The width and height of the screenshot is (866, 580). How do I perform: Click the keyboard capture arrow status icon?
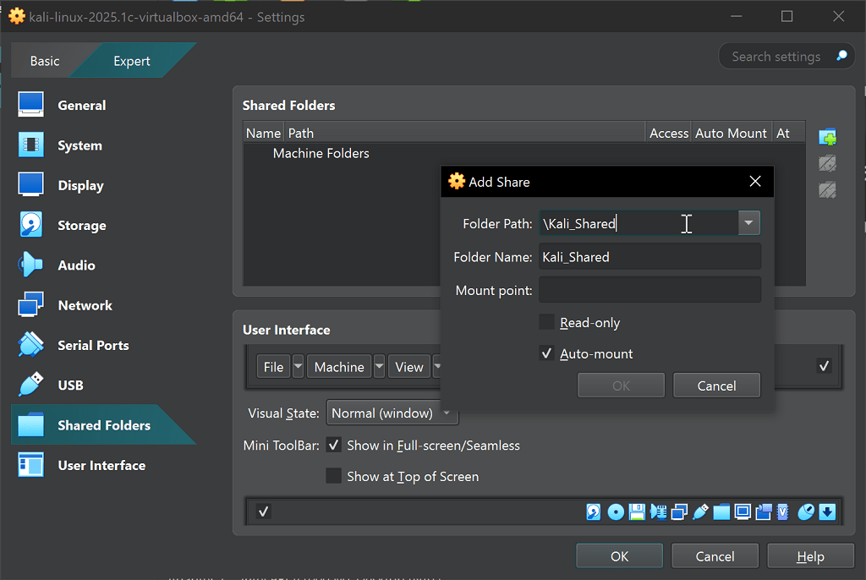(827, 512)
